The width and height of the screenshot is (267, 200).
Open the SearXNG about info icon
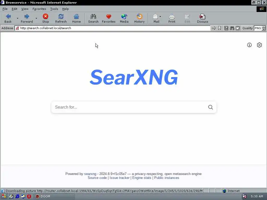(249, 45)
